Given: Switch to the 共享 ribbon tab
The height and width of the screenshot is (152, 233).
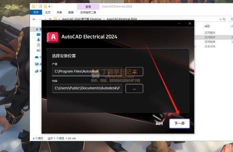Looking at the screenshot, I should pos(59,12).
